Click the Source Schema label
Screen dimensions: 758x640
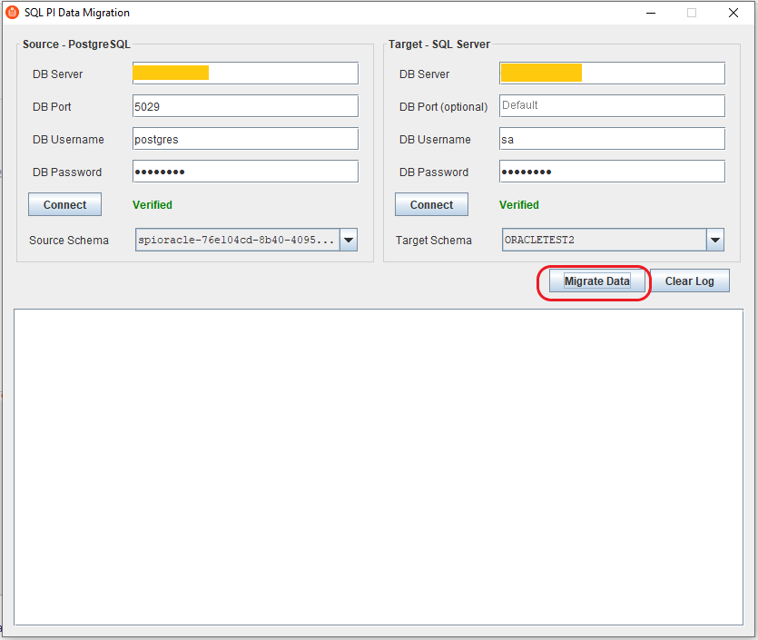pyautogui.click(x=69, y=241)
